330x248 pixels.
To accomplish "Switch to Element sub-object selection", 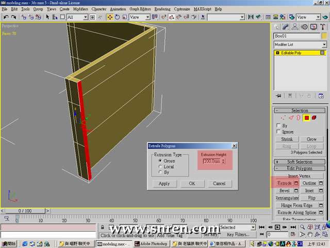I will (x=314, y=118).
